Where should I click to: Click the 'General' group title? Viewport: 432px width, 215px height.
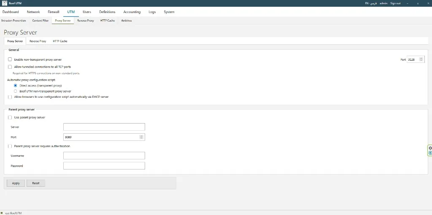point(14,50)
